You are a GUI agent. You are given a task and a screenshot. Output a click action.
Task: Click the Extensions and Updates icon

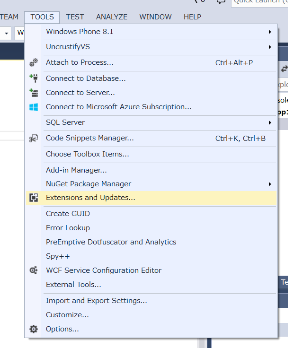pos(34,198)
